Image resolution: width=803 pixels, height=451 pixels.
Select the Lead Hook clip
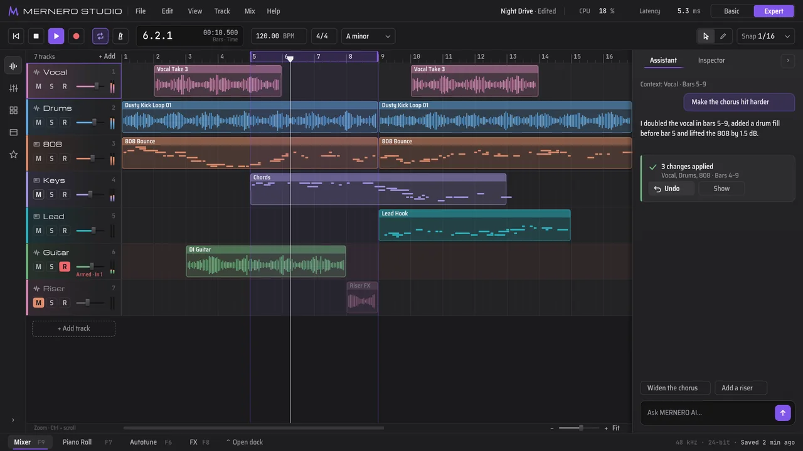coord(474,225)
